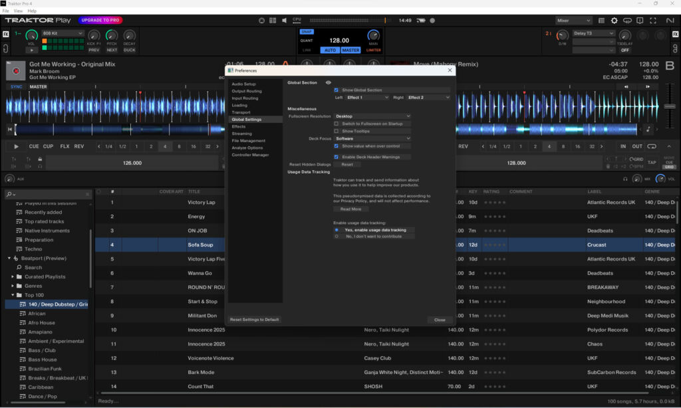Open preferences via the top gear icon
Image resolution: width=681 pixels, height=408 pixels.
point(614,21)
